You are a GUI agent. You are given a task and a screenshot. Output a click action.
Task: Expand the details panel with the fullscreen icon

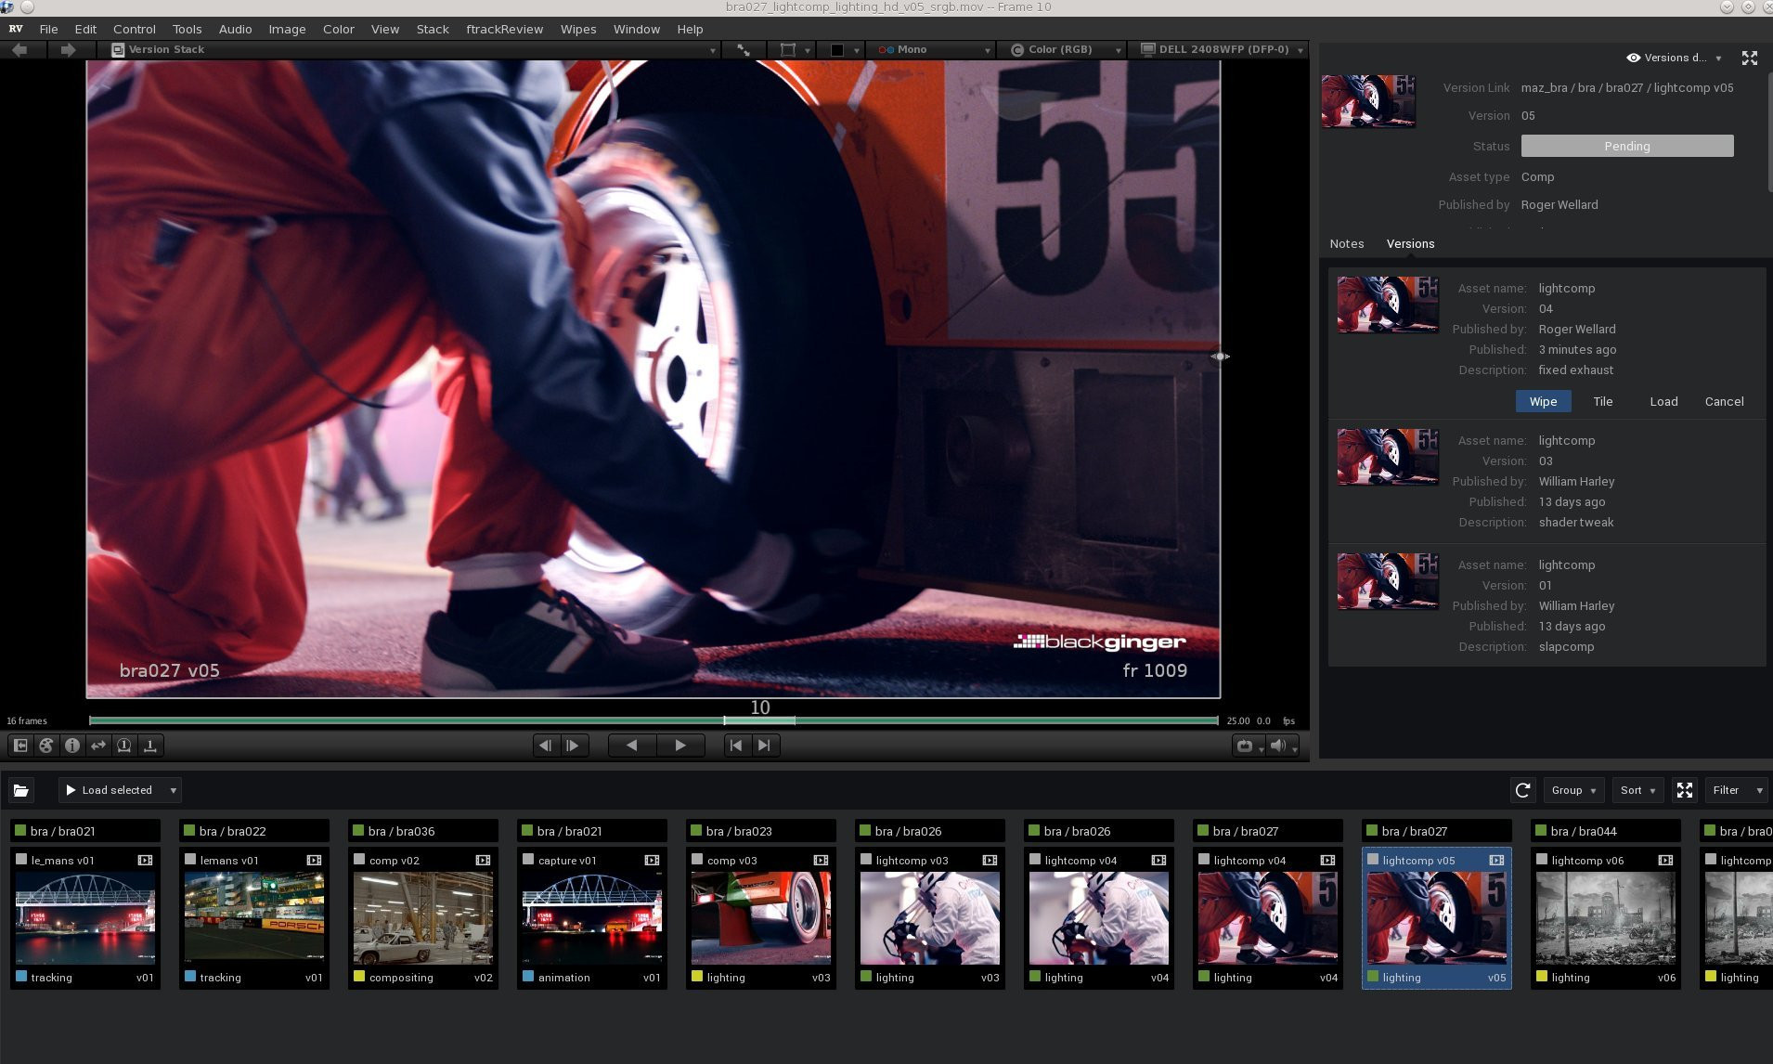pos(1750,58)
